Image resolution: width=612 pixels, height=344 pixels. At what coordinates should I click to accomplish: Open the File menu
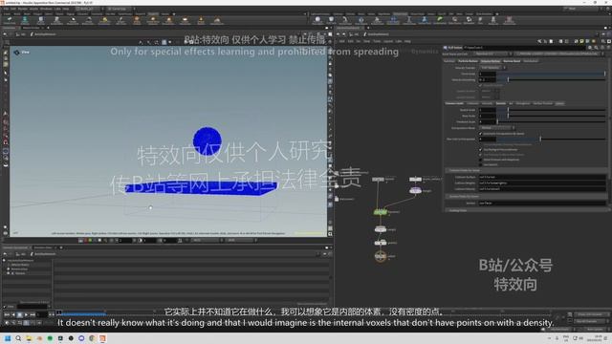[x=6, y=9]
